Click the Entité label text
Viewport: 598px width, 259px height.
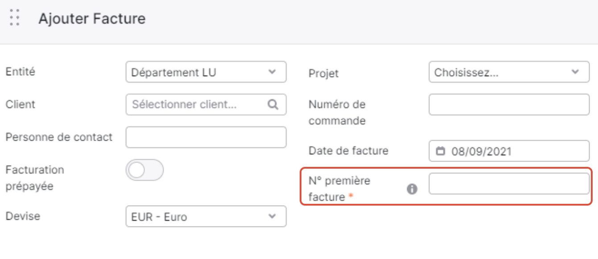click(x=20, y=71)
